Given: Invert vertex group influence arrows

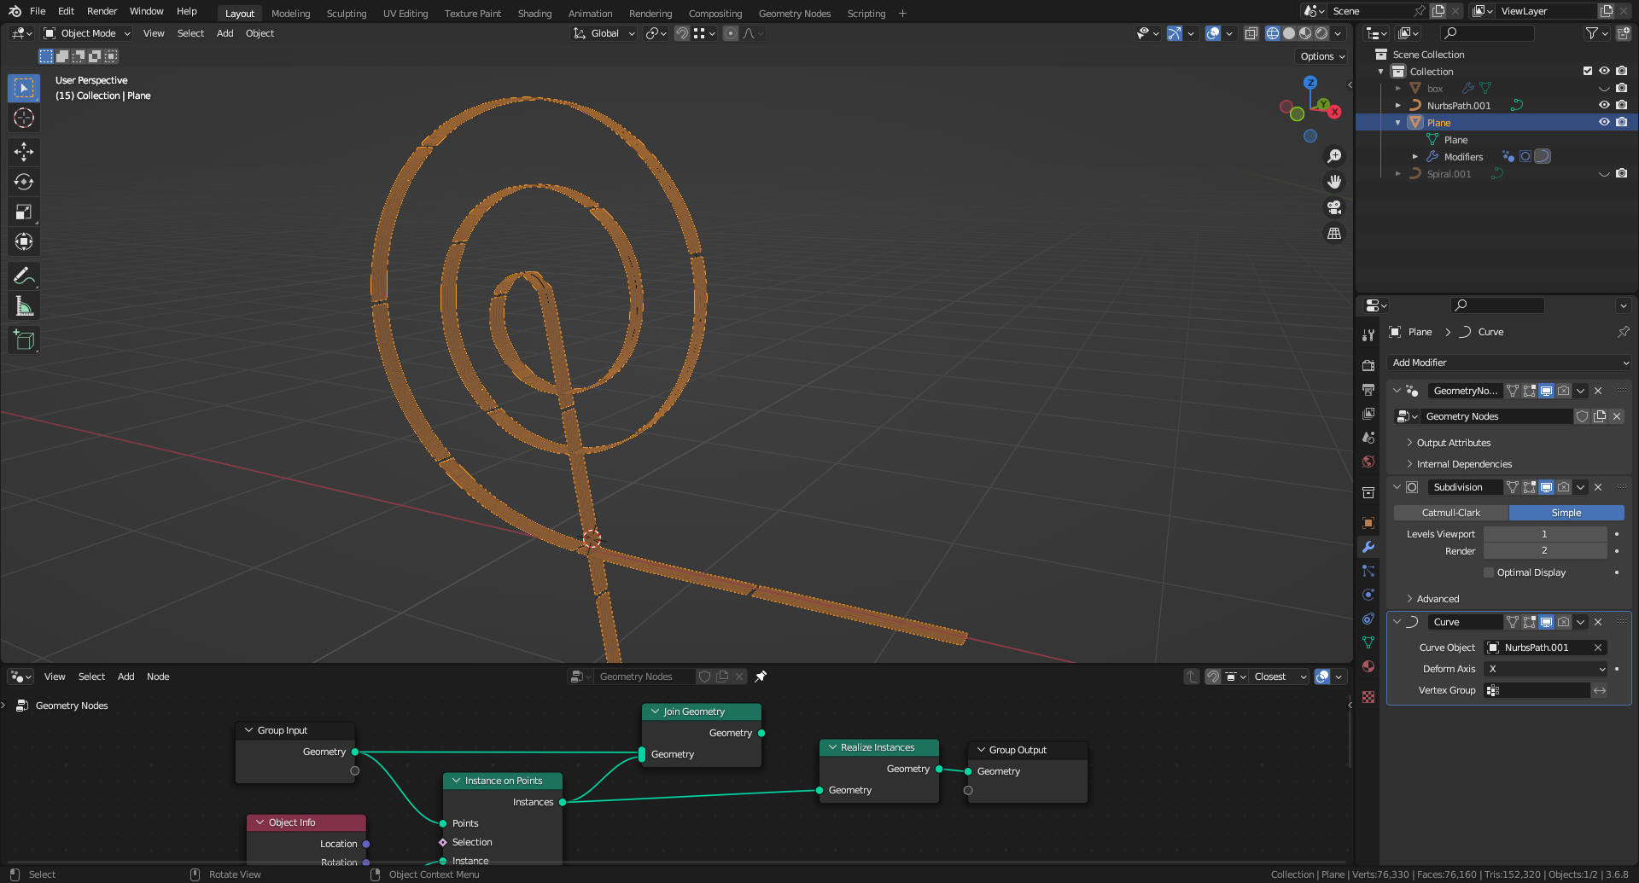Looking at the screenshot, I should pos(1600,690).
